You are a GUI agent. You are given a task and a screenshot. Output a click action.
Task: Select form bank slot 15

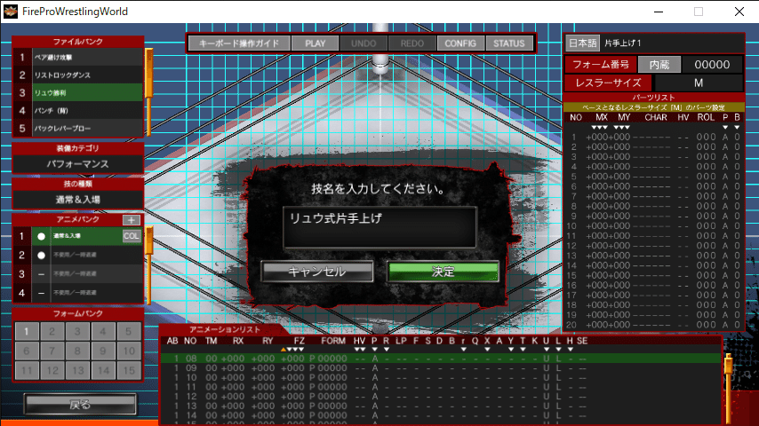tap(128, 370)
